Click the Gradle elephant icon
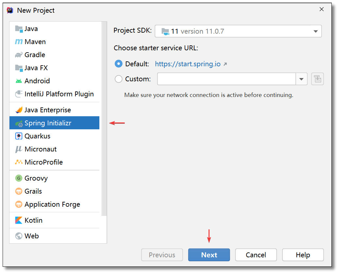Viewport: 337px width, 272px height. pos(19,55)
